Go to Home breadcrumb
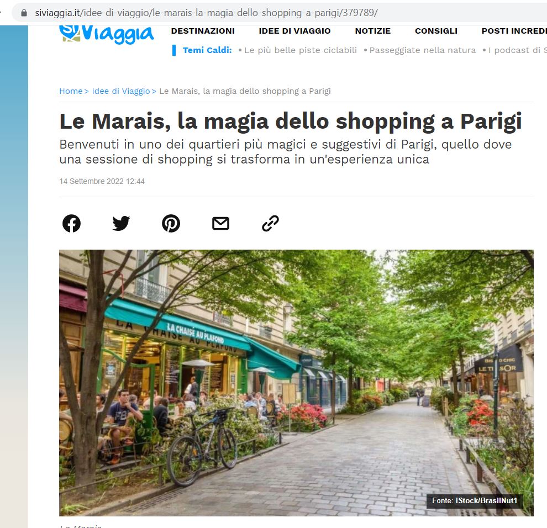This screenshot has width=547, height=528. (x=71, y=91)
